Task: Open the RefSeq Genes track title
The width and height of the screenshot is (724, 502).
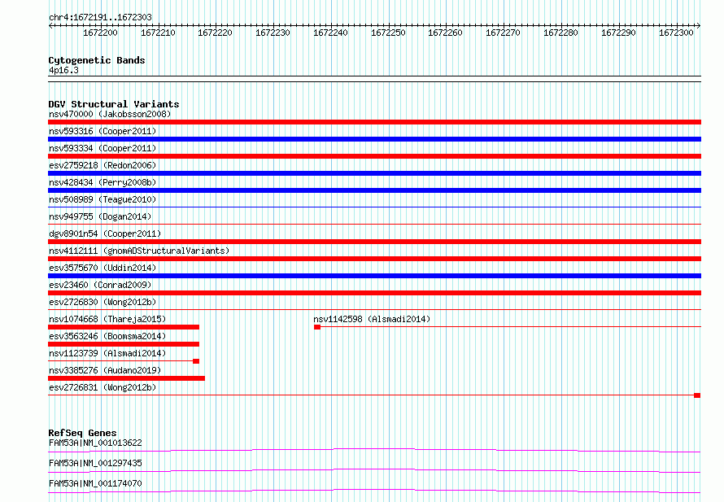Action: coord(82,433)
